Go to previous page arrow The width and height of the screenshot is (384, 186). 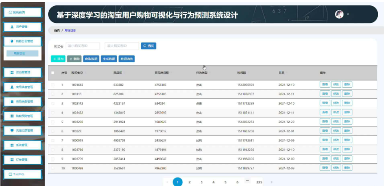pos(167,182)
